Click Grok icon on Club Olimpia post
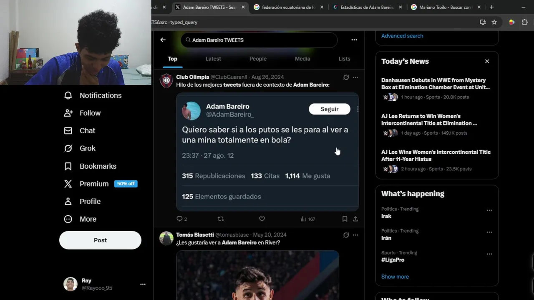Image resolution: width=534 pixels, height=300 pixels. tap(346, 77)
